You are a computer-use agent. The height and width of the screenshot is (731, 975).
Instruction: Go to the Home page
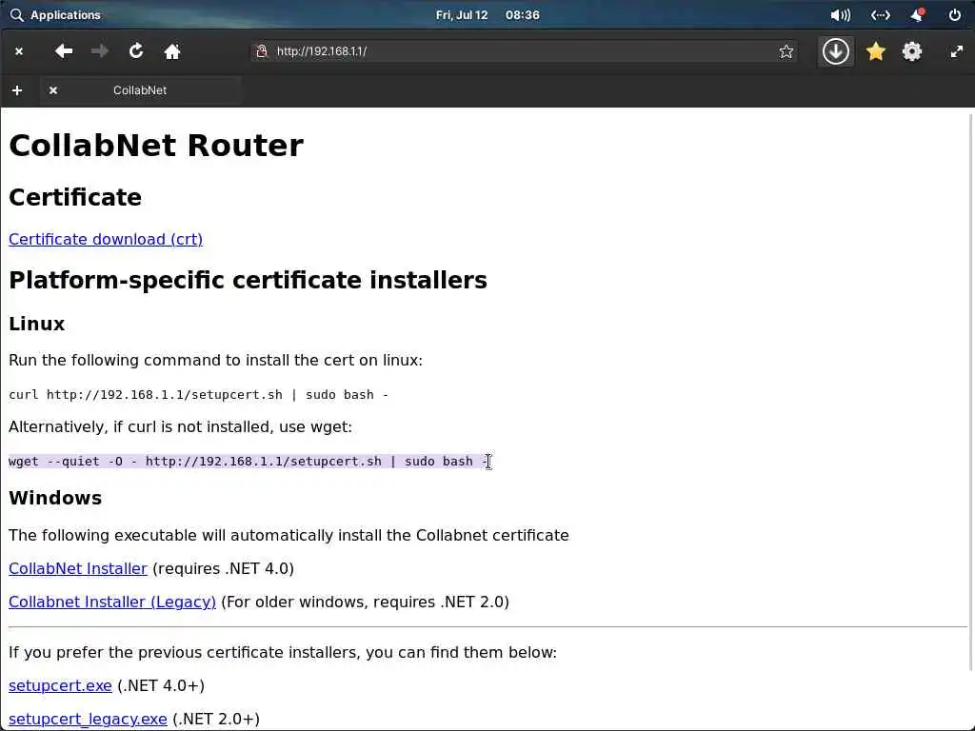point(172,51)
